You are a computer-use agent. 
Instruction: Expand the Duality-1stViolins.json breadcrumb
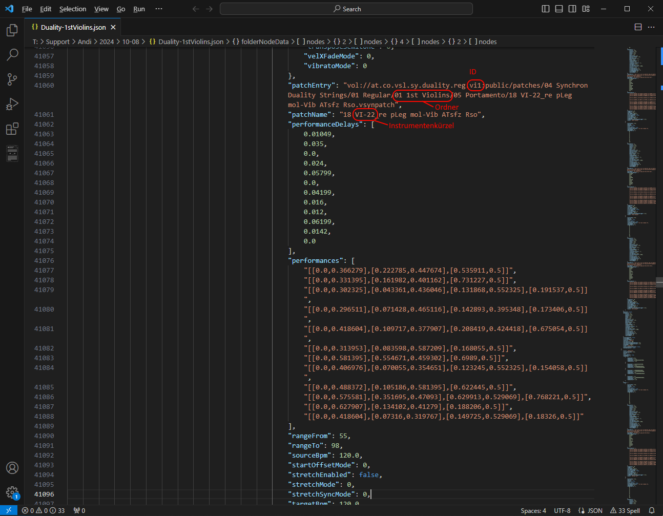coord(187,42)
